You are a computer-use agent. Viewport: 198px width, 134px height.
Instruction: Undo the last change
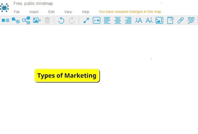point(61,20)
